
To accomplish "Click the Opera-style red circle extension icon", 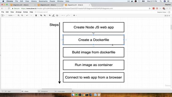I will [x=157, y=8].
